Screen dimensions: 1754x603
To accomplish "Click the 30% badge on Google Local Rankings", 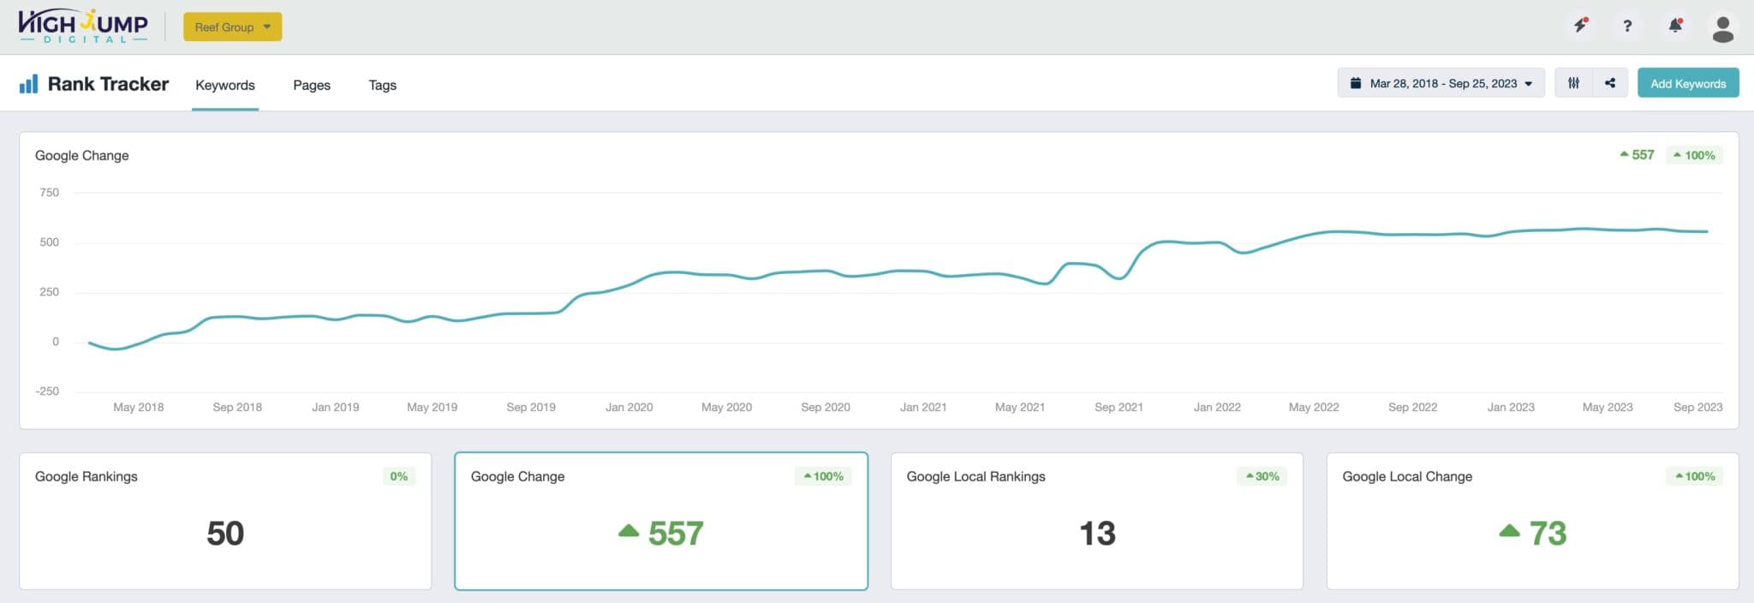I will (1262, 476).
